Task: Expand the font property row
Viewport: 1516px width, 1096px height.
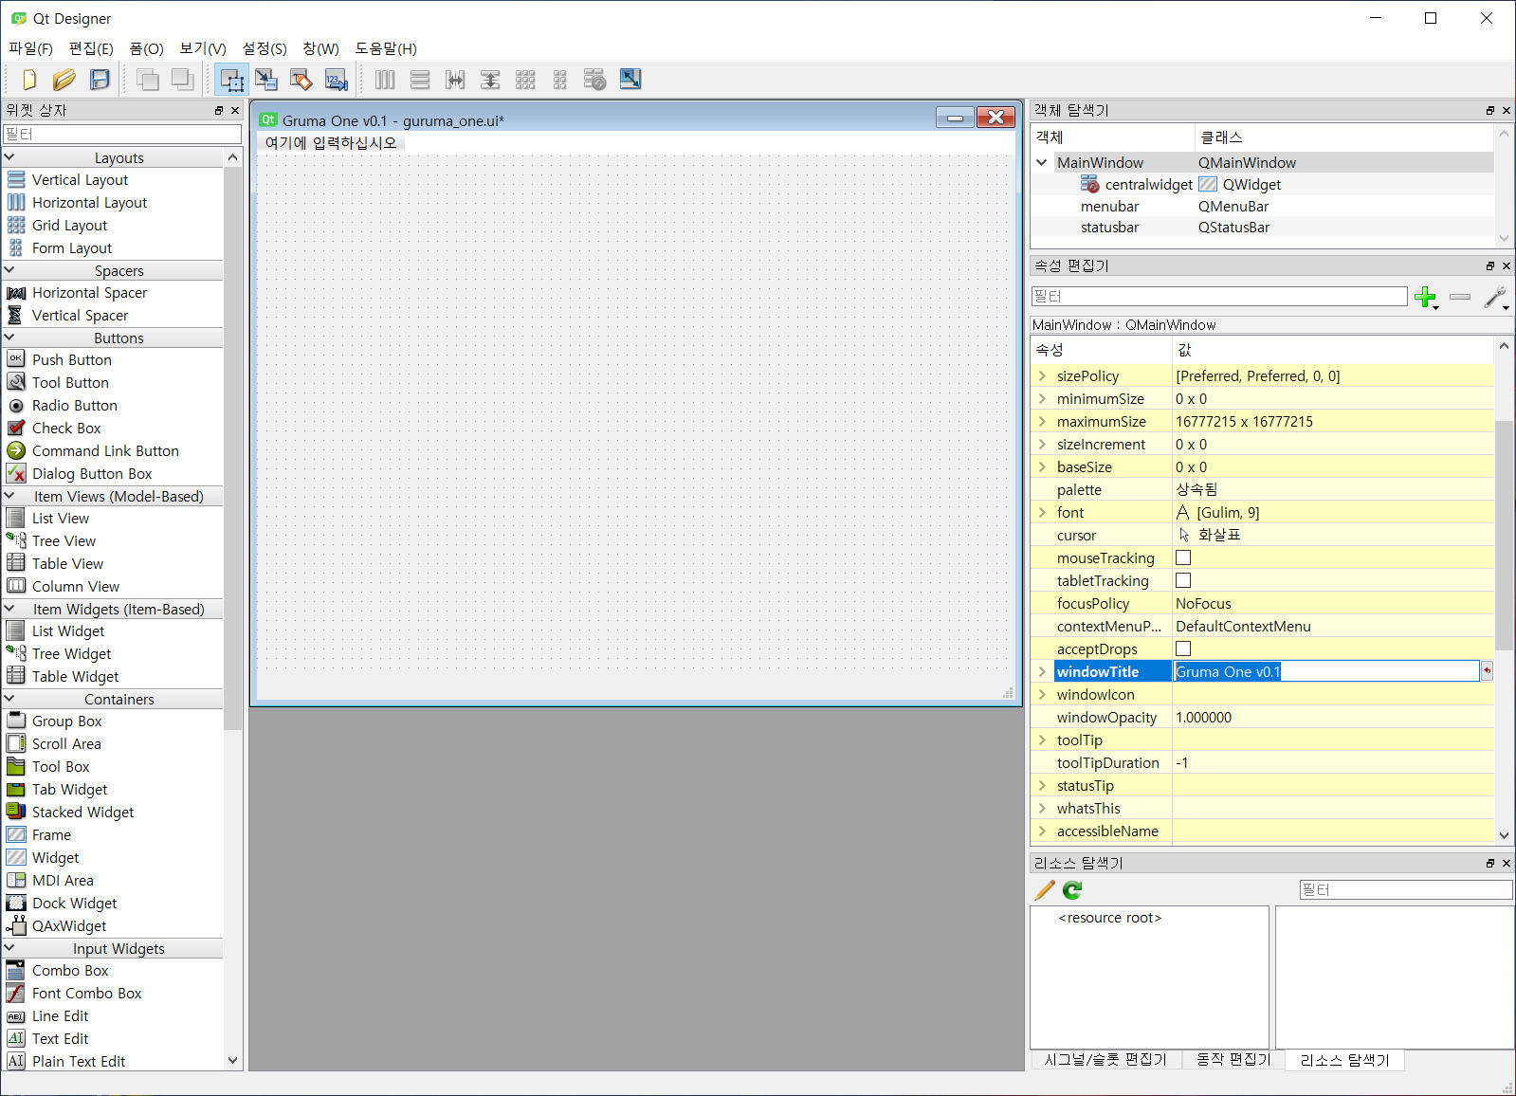Action: (x=1042, y=512)
